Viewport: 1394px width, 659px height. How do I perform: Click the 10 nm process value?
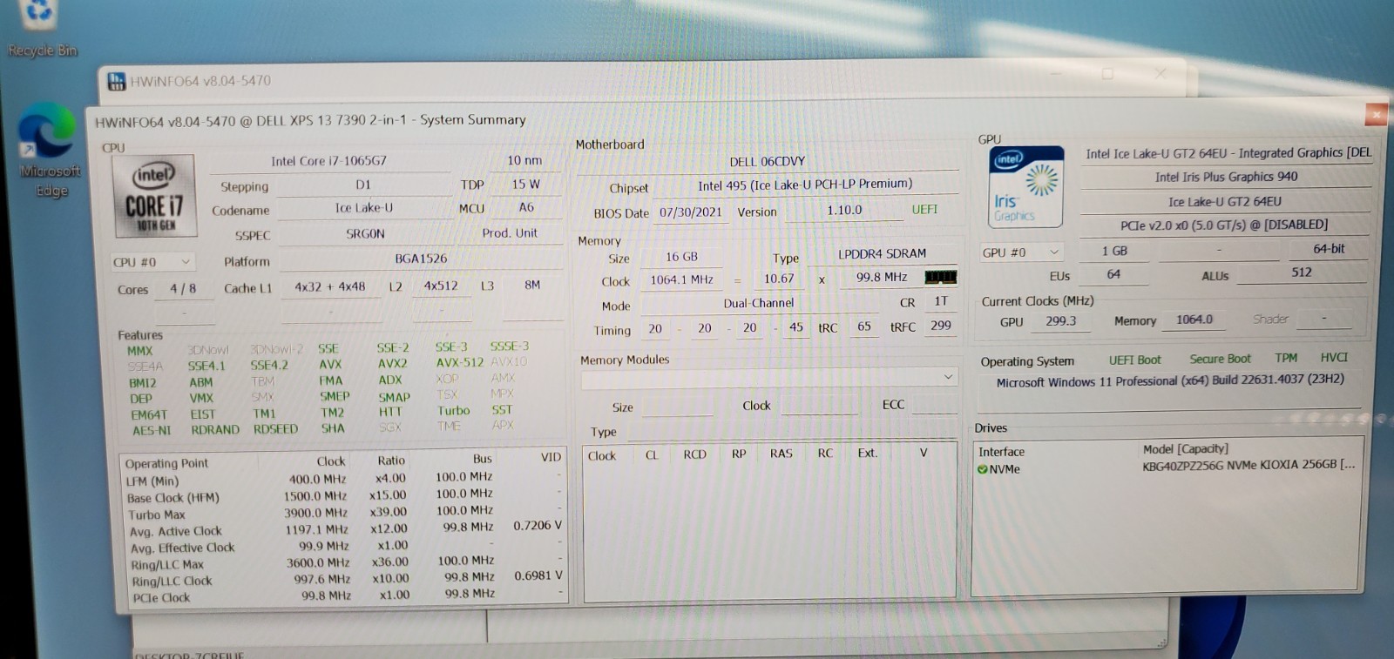(x=524, y=160)
